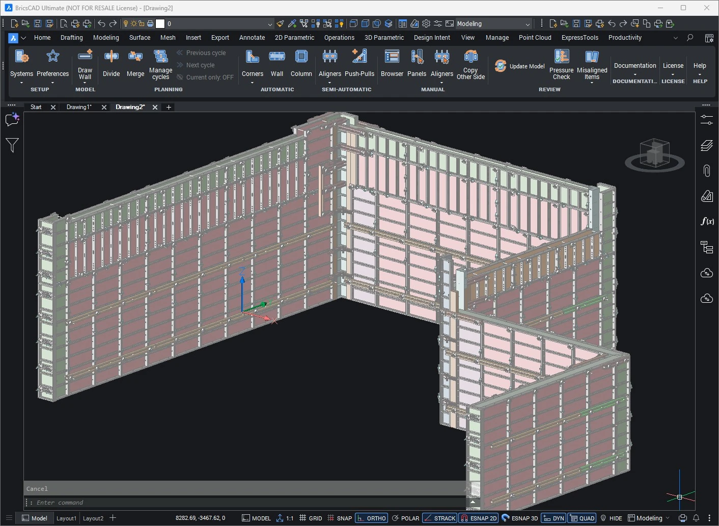Open the formwork Browser
This screenshot has height=526, width=719.
(x=392, y=64)
